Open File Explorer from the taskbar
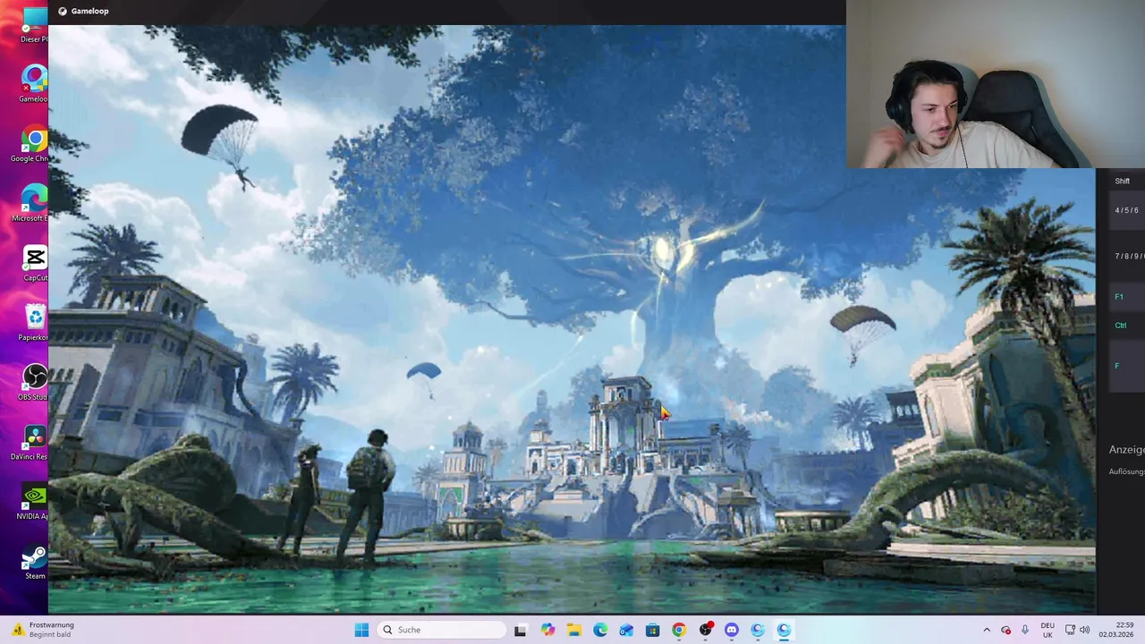 click(x=573, y=630)
